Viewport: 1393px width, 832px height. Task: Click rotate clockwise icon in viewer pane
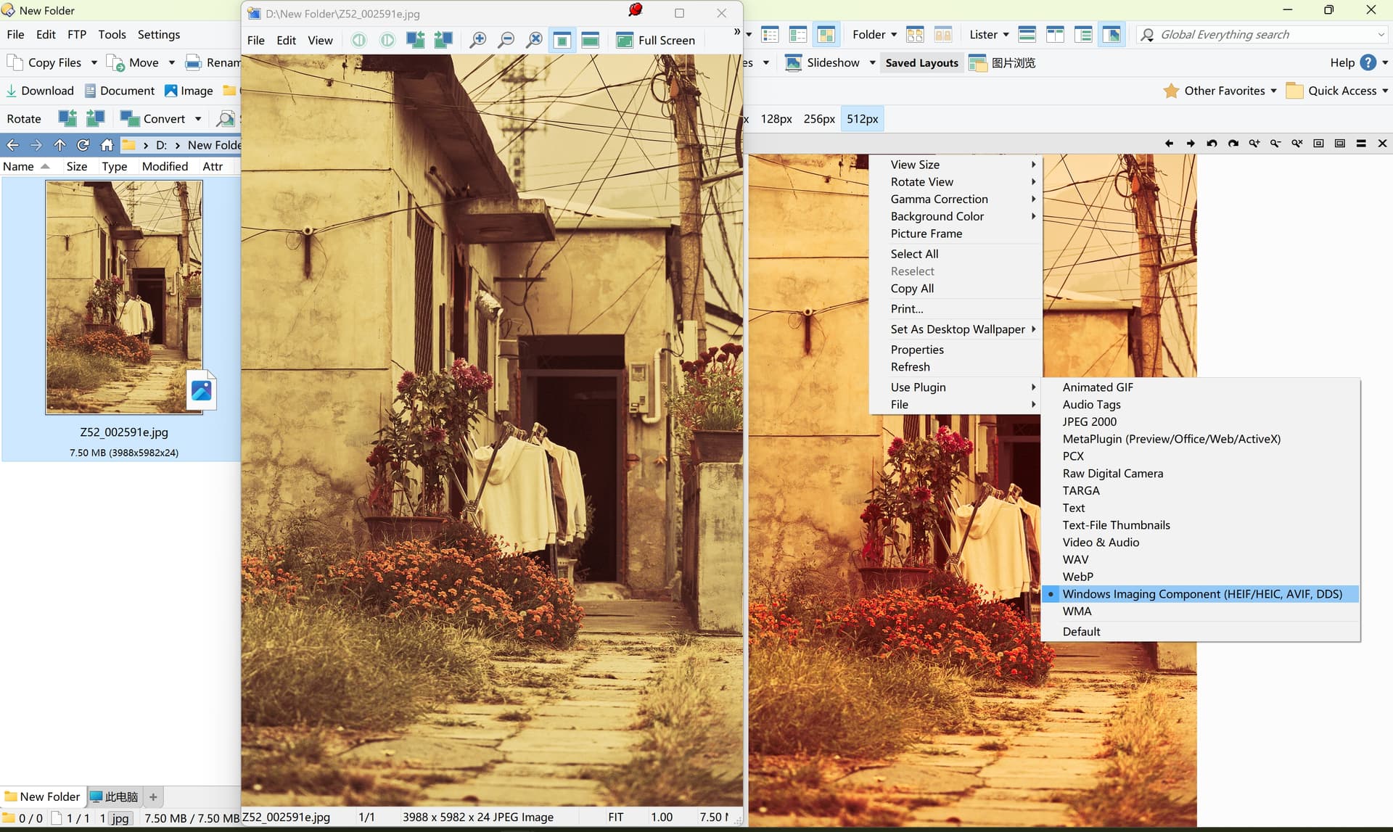1233,144
